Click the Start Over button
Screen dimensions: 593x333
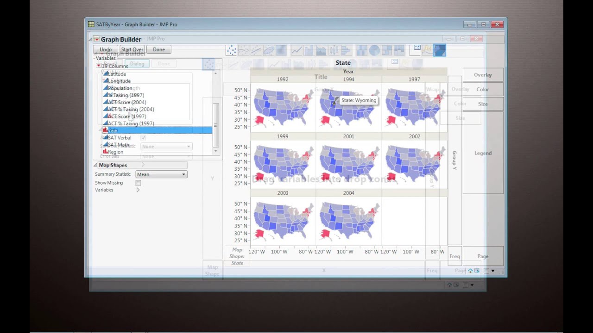click(x=132, y=49)
